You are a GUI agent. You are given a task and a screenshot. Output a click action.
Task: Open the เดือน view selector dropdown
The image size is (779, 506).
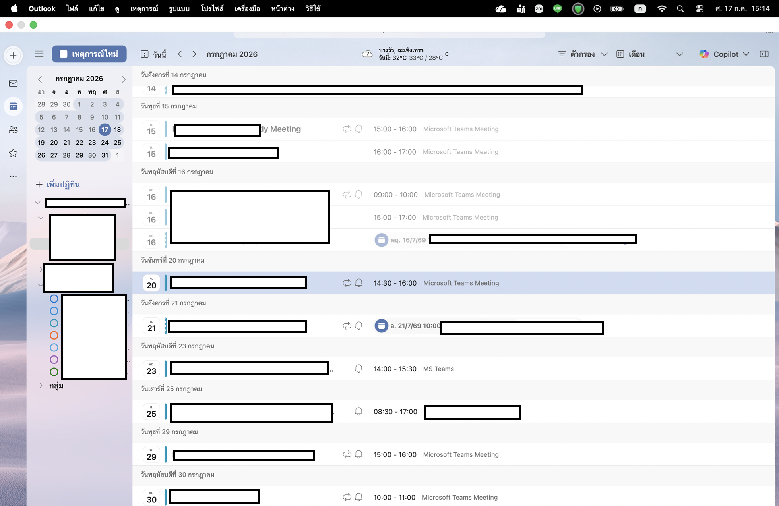pos(649,54)
